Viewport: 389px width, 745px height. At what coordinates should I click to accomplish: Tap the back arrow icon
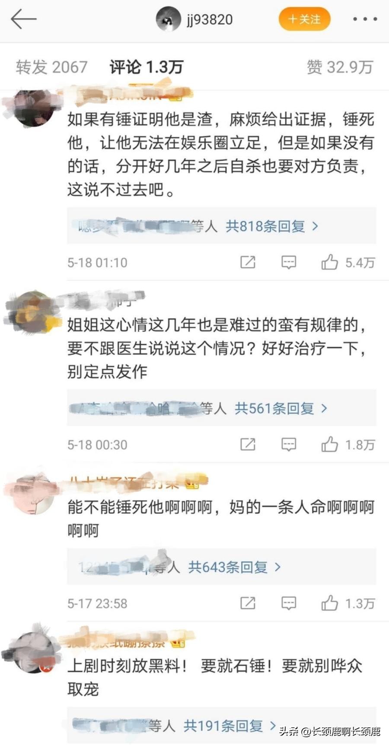click(23, 19)
